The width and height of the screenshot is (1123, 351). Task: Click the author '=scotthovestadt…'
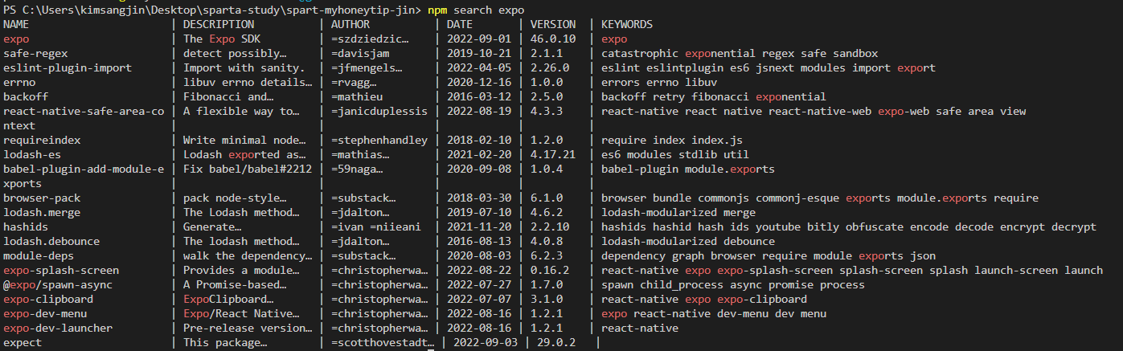tap(382, 342)
